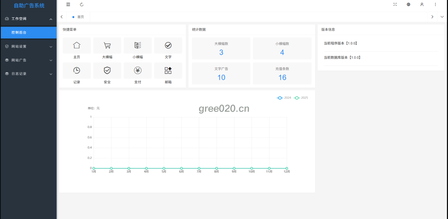Image resolution: width=448 pixels, height=219 pixels.
Task: Select the 控制后台 menu item
Action: (28, 33)
